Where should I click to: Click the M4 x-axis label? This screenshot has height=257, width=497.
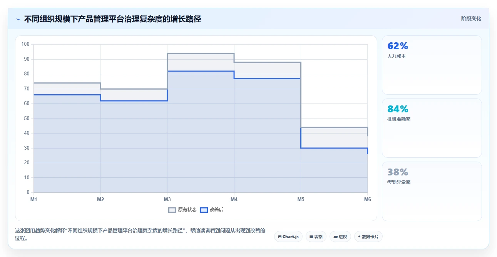click(234, 199)
